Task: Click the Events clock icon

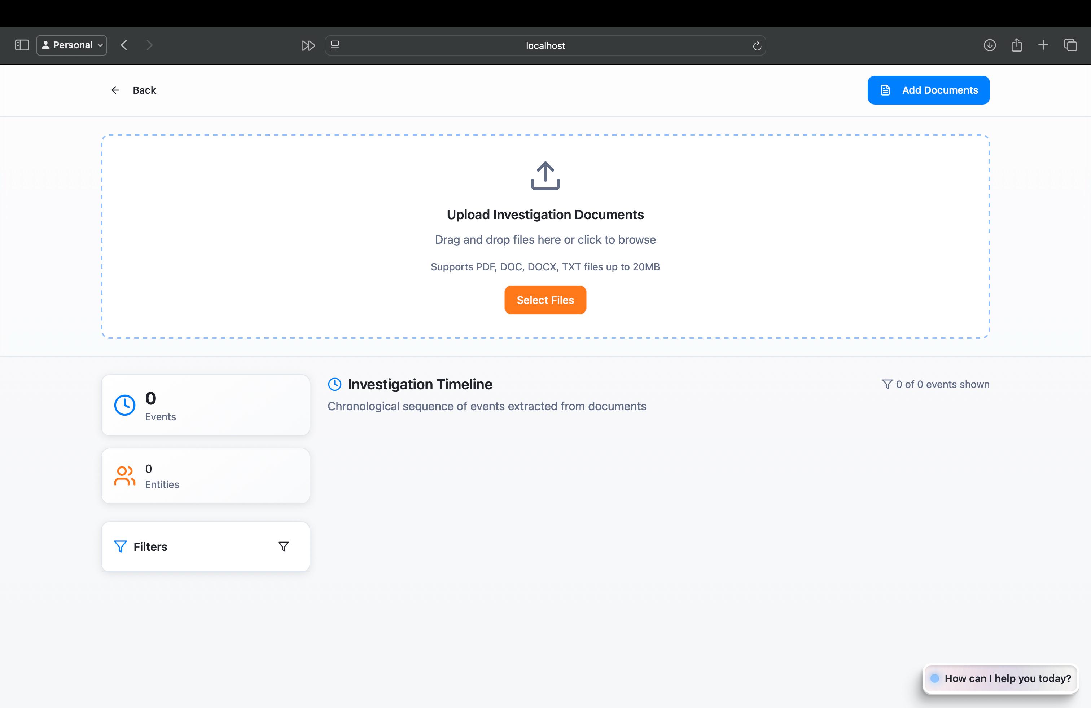Action: pyautogui.click(x=125, y=405)
